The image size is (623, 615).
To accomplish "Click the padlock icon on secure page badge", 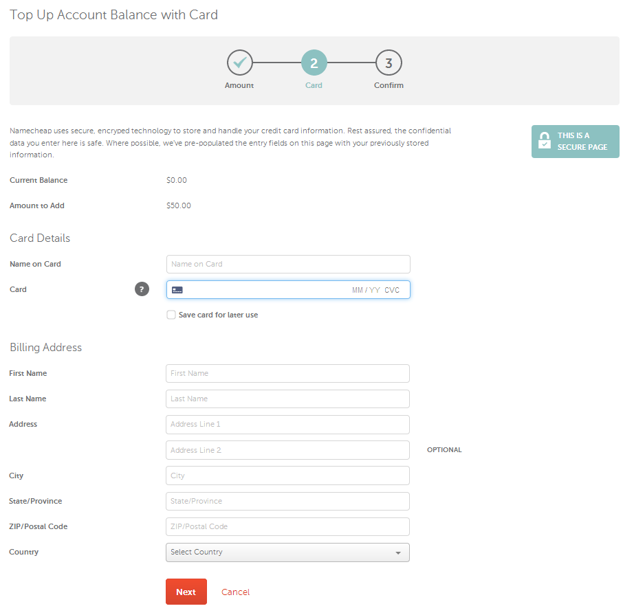I will coord(545,141).
